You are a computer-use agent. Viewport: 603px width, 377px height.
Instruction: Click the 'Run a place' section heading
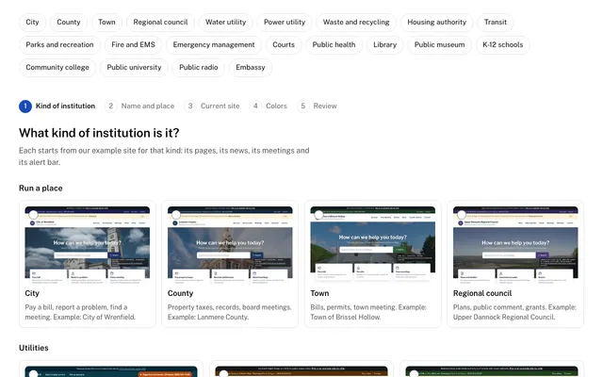pyautogui.click(x=41, y=188)
